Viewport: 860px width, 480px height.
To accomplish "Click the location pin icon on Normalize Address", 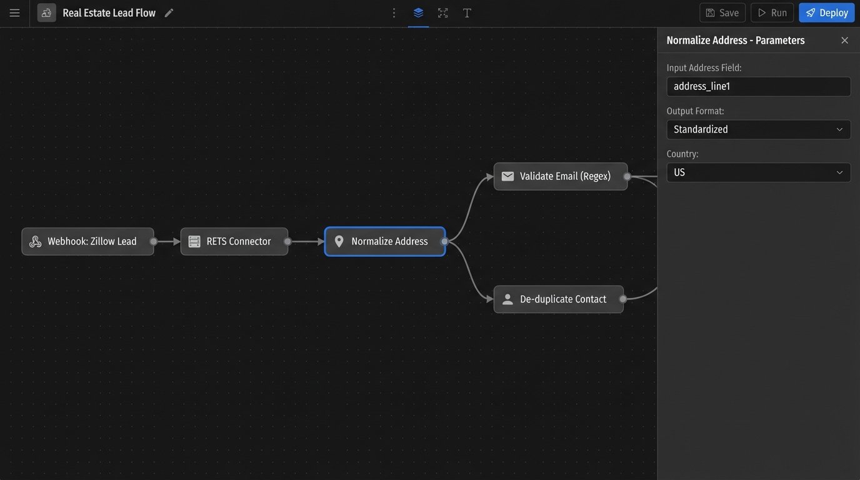I will pyautogui.click(x=339, y=241).
